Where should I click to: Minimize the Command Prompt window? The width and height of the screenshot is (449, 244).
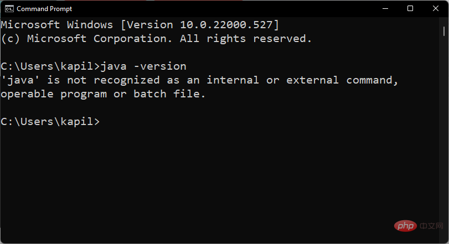pyautogui.click(x=384, y=8)
